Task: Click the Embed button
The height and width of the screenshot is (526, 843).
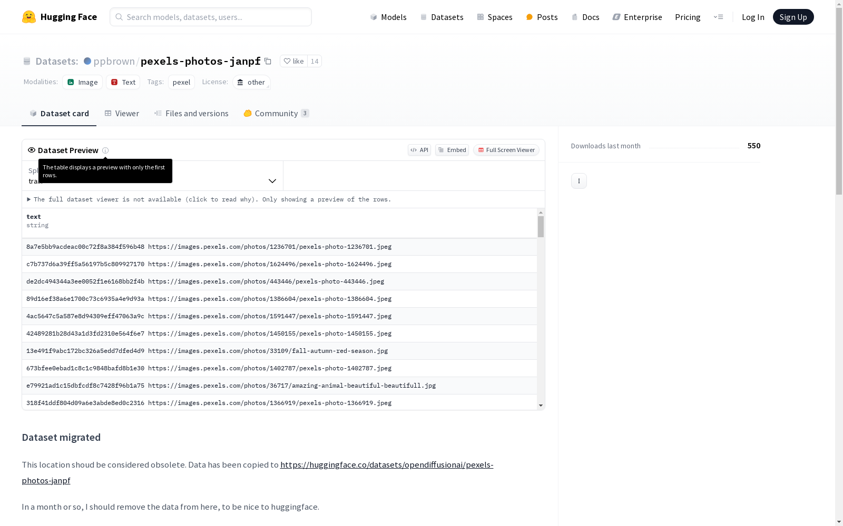Action: [x=452, y=150]
